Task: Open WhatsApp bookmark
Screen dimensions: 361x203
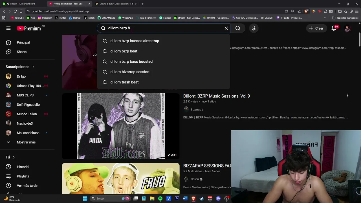Action: pyautogui.click(x=126, y=18)
